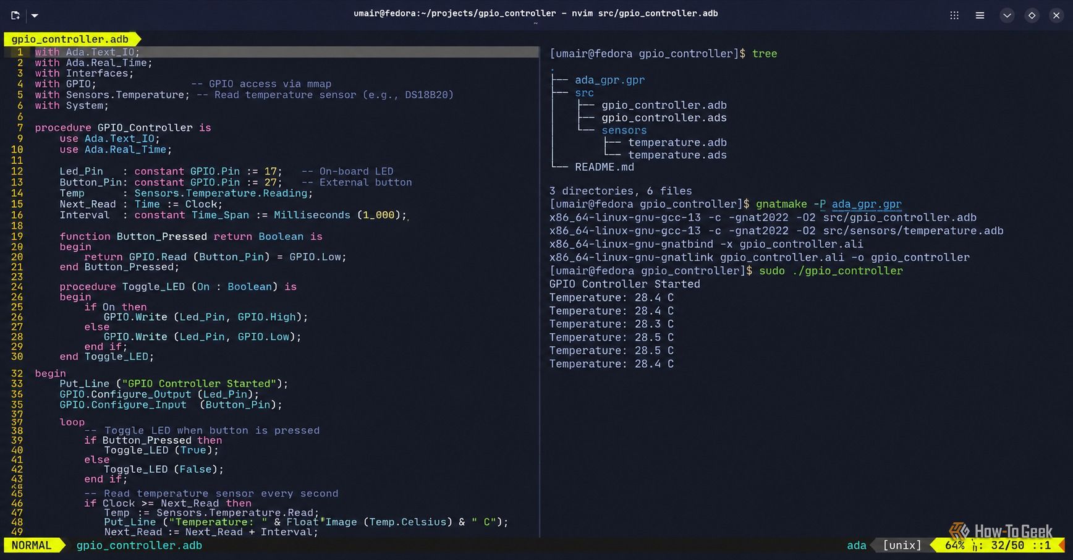Click the 'src' directory in tree output
This screenshot has height=560, width=1073.
click(584, 93)
